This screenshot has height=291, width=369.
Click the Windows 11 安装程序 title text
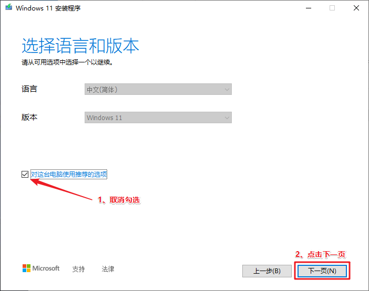click(x=48, y=8)
